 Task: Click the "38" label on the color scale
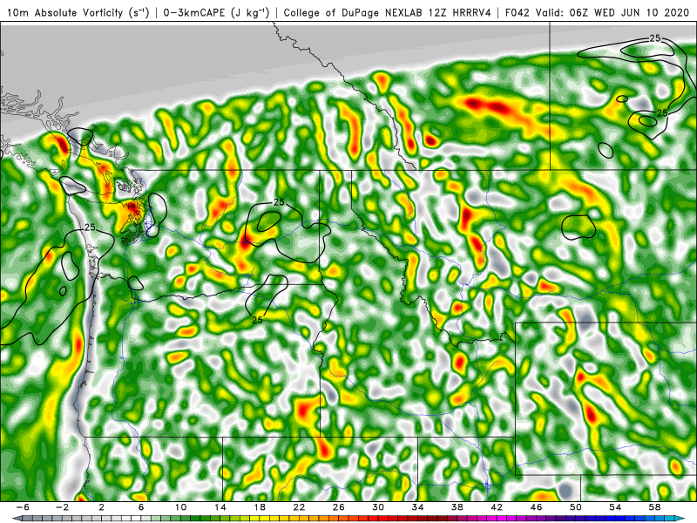click(x=457, y=507)
